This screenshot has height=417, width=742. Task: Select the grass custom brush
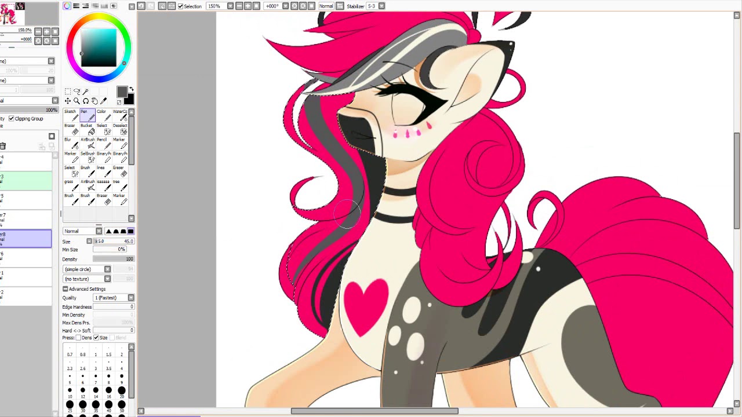point(71,185)
